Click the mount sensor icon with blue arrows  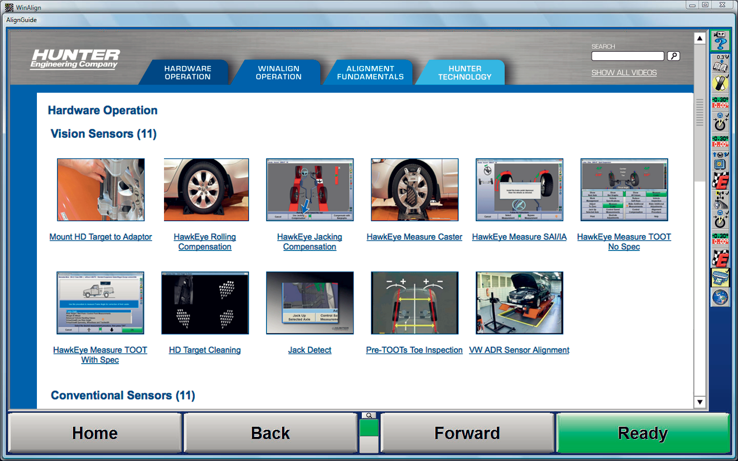tap(720, 161)
